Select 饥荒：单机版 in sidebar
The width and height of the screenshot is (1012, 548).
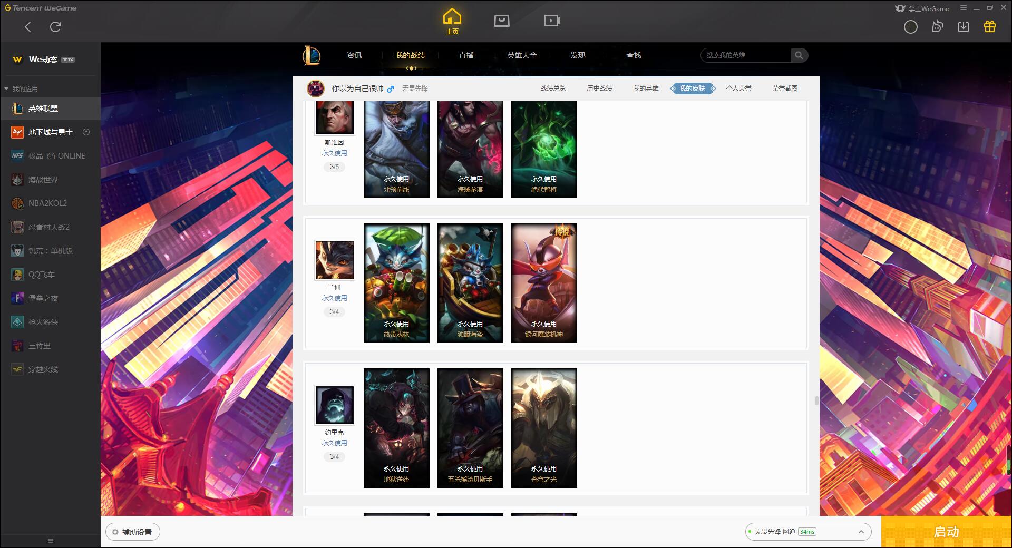50,251
